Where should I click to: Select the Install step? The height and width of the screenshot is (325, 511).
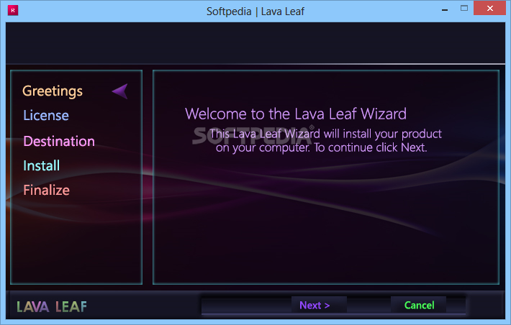tap(42, 165)
